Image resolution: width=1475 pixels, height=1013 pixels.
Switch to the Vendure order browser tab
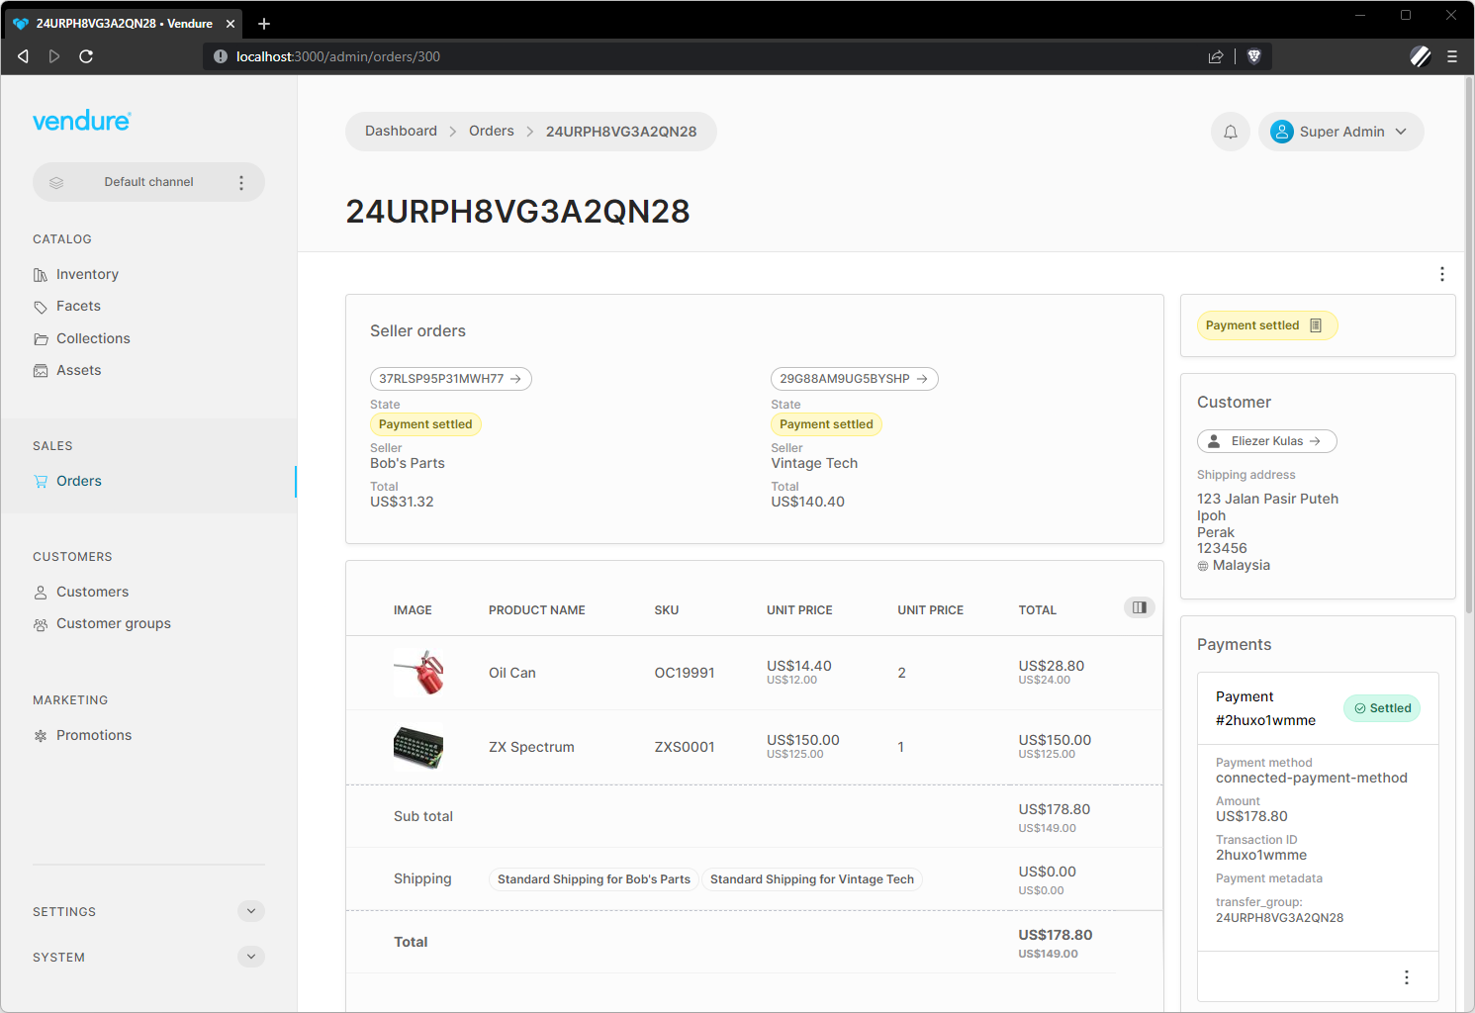click(119, 23)
